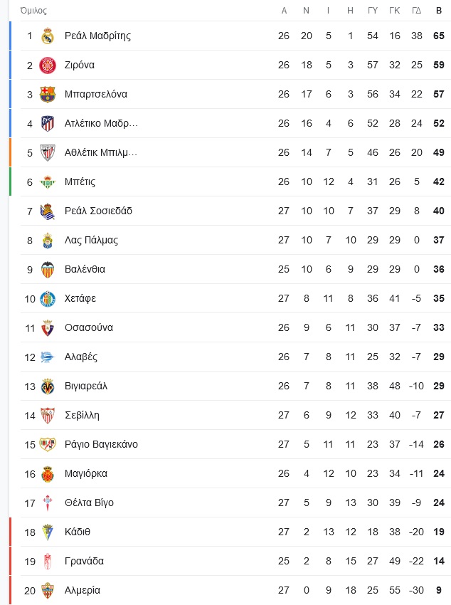Click the bold Β points column header
Screen dimensions: 451x605
point(439,11)
